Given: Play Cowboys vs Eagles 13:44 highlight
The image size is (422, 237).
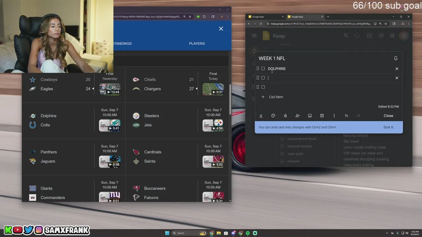Looking at the screenshot, I should 109,89.
